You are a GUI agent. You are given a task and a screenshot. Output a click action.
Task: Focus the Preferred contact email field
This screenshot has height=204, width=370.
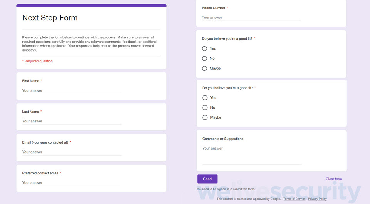(72, 183)
